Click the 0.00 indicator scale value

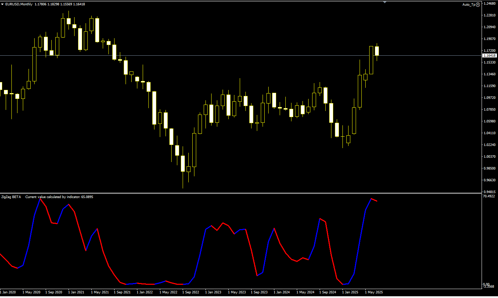(x=487, y=284)
